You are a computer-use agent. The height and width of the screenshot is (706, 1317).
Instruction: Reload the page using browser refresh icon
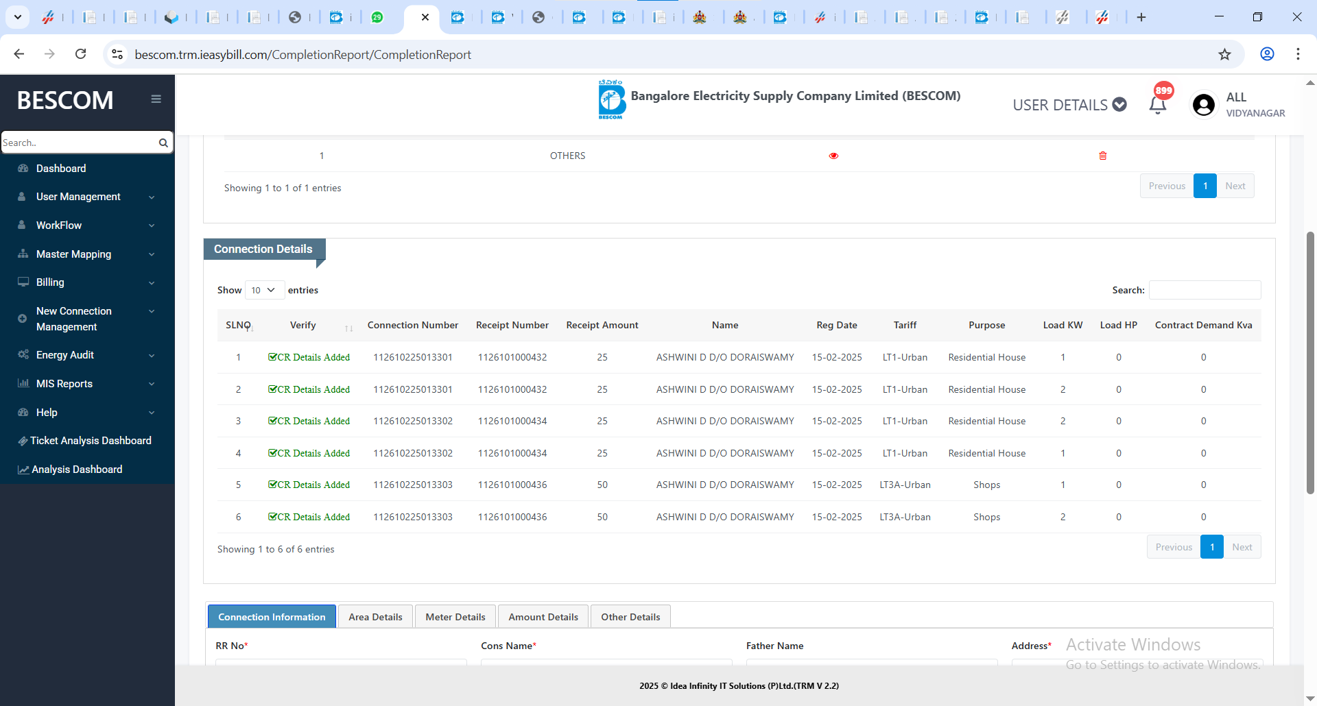point(81,54)
